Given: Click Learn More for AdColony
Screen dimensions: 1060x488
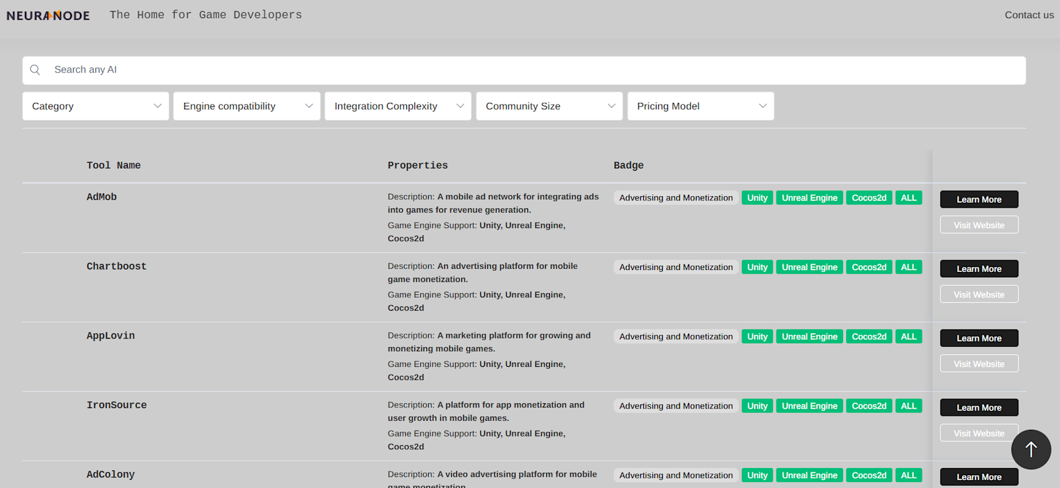Looking at the screenshot, I should click(979, 477).
